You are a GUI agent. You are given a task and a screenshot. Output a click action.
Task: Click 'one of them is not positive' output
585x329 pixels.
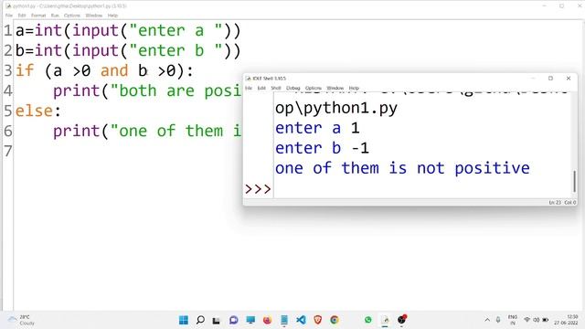402,168
